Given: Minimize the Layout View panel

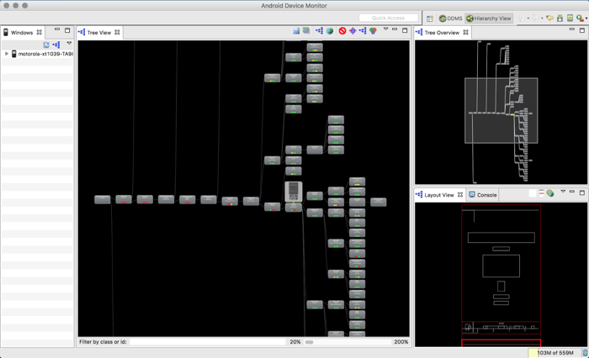Looking at the screenshot, I should point(572,192).
